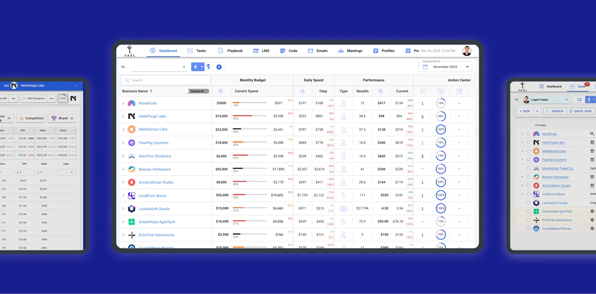Click the running person icon in right Tasks window
Screen dimensions: 596x294
click(588, 99)
